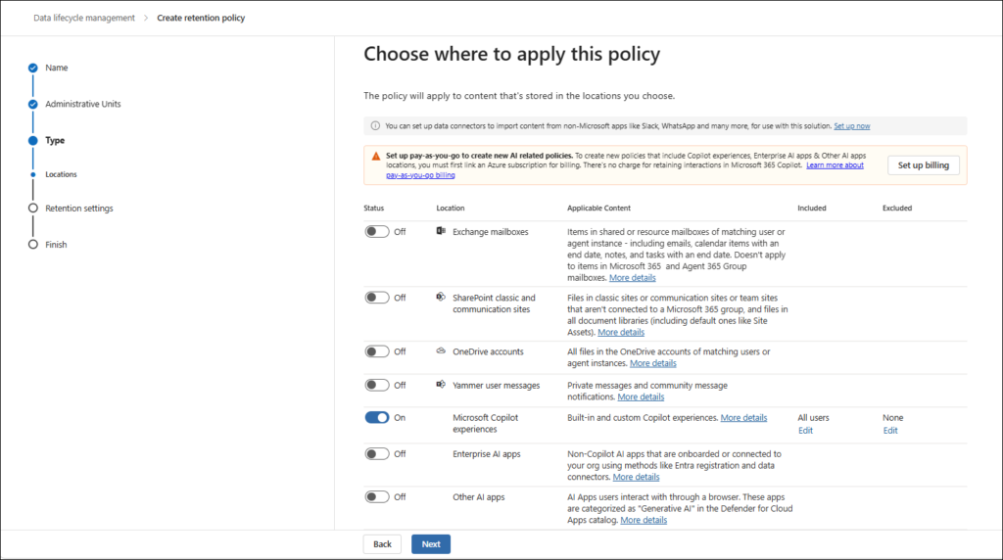1003x560 pixels.
Task: Turn off Microsoft Copilot experiences toggle
Action: (377, 417)
